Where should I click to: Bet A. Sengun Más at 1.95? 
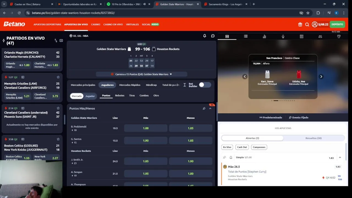(146, 174)
